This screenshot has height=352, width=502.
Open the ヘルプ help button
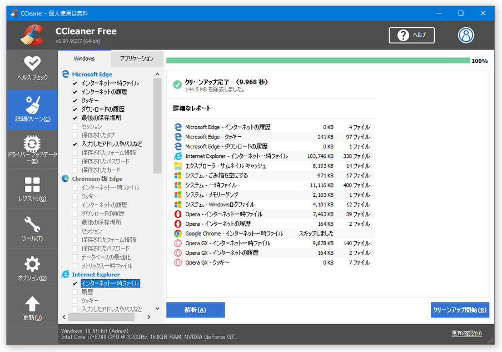pos(411,35)
